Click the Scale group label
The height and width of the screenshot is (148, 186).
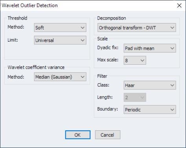pyautogui.click(x=102, y=39)
